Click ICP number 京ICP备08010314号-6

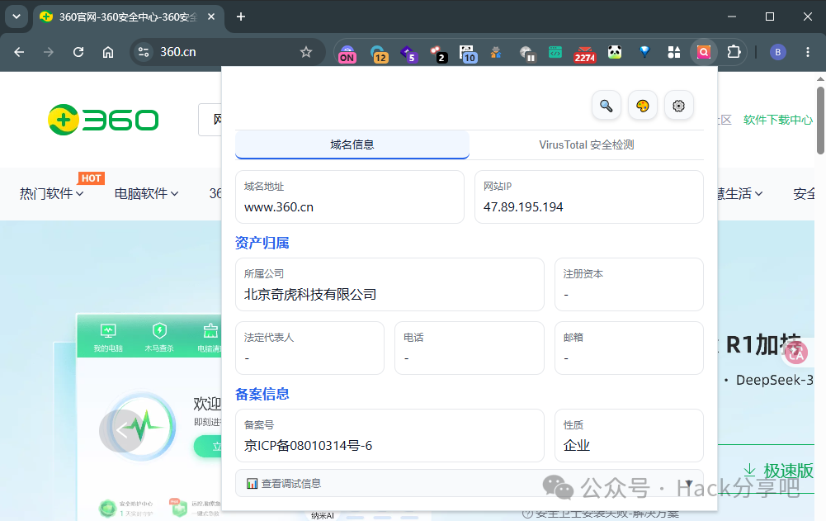pos(308,446)
